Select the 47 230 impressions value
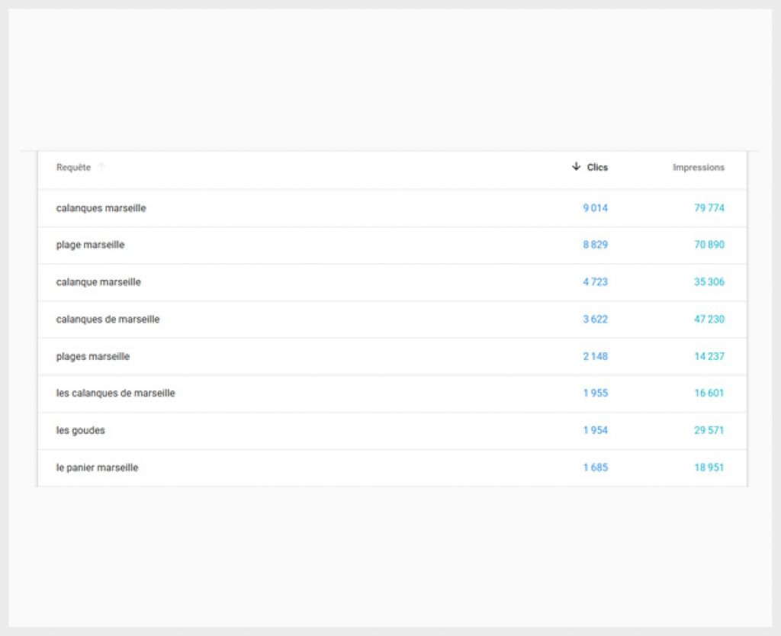Image resolution: width=781 pixels, height=636 pixels. point(709,320)
